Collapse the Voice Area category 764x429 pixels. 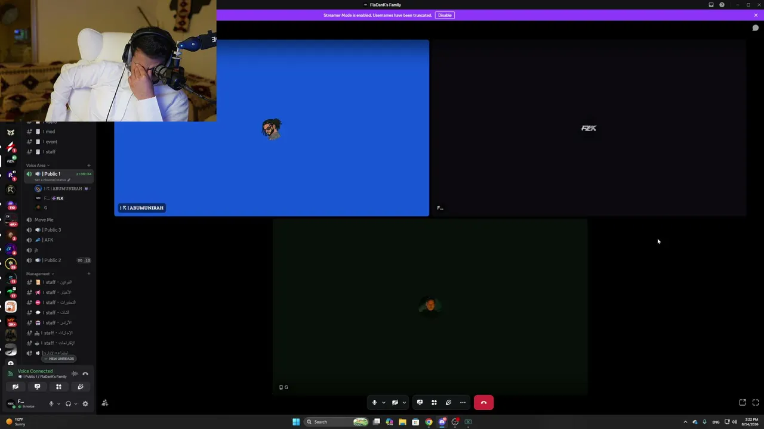pyautogui.click(x=37, y=165)
